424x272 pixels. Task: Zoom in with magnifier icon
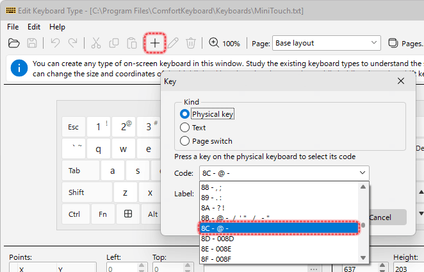point(214,43)
